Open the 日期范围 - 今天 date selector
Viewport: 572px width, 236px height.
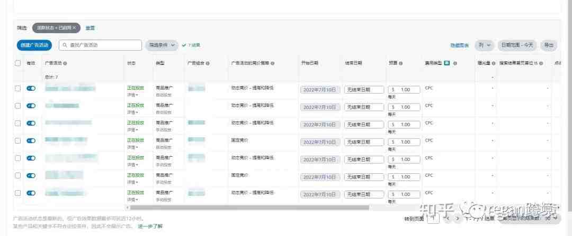click(x=517, y=45)
